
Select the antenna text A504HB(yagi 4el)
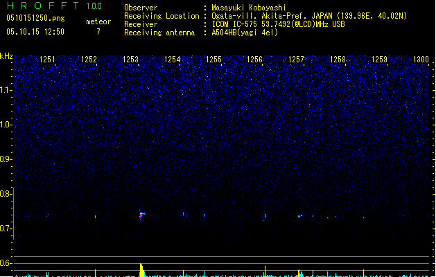pos(245,33)
